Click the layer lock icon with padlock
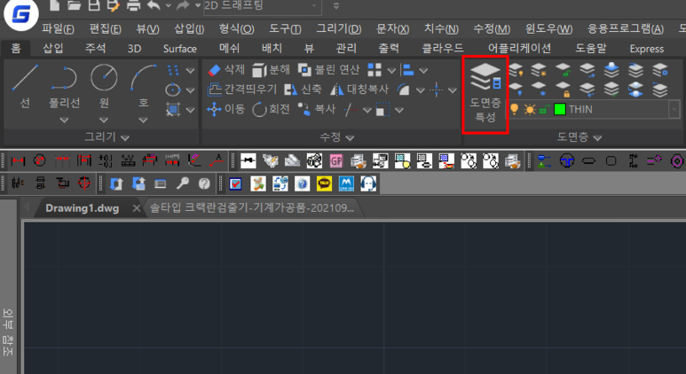 564,90
